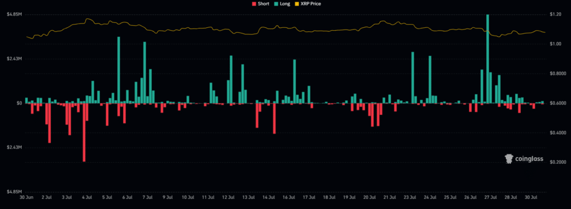
Task: Click the top $4.85M y-axis label
Action: (x=13, y=14)
